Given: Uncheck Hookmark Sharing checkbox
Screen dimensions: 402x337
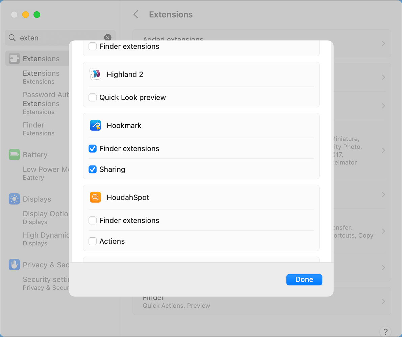Looking at the screenshot, I should [93, 169].
